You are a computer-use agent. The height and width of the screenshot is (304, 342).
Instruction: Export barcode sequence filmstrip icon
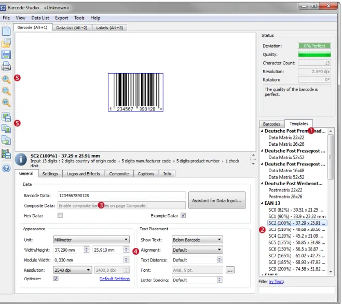click(6, 154)
